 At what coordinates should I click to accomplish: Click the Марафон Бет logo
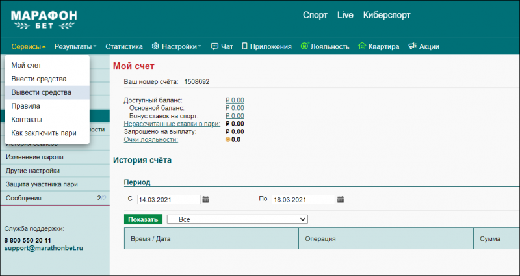[44, 20]
